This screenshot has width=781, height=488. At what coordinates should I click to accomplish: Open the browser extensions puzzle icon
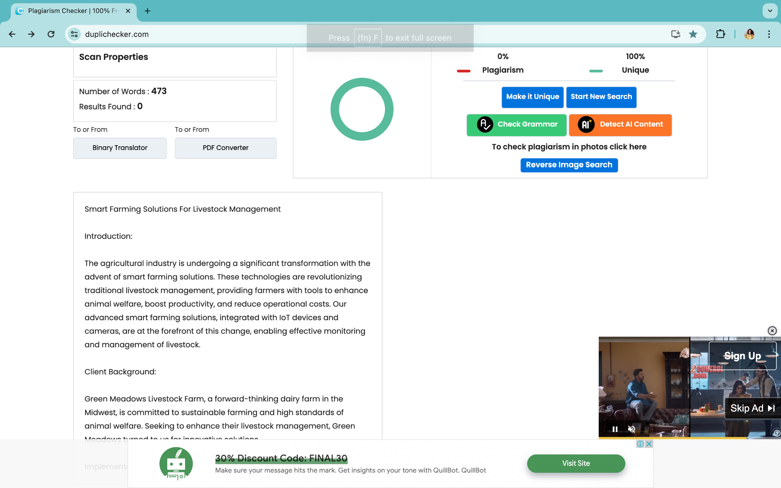(x=721, y=34)
